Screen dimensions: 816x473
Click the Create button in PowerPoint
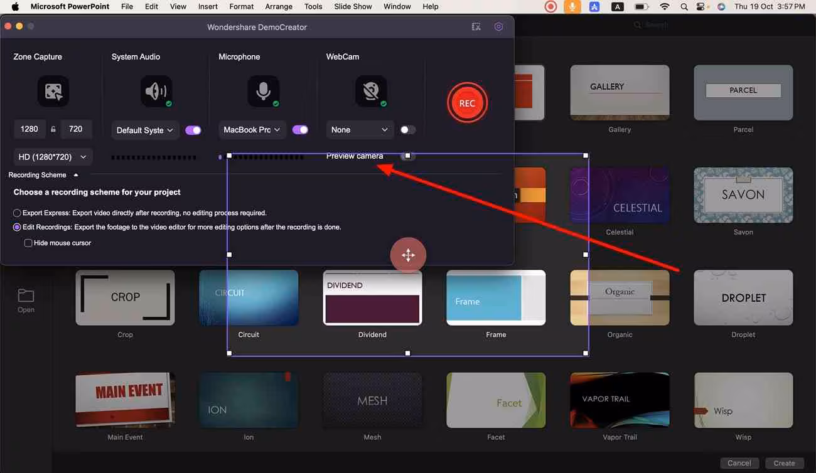pos(784,463)
